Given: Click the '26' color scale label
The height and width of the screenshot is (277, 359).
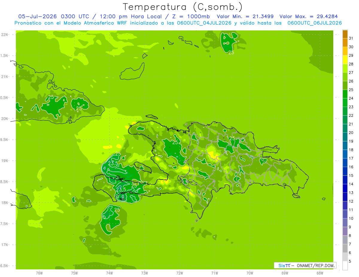Looking at the screenshot, I should click(x=351, y=81).
